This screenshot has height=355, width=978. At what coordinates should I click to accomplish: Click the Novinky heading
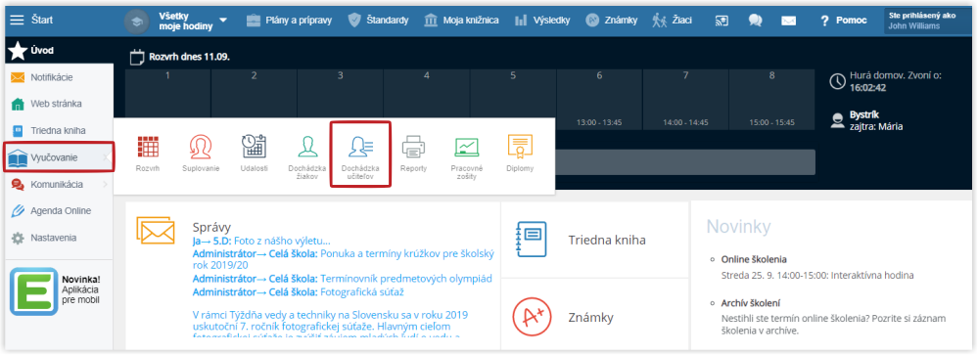738,226
